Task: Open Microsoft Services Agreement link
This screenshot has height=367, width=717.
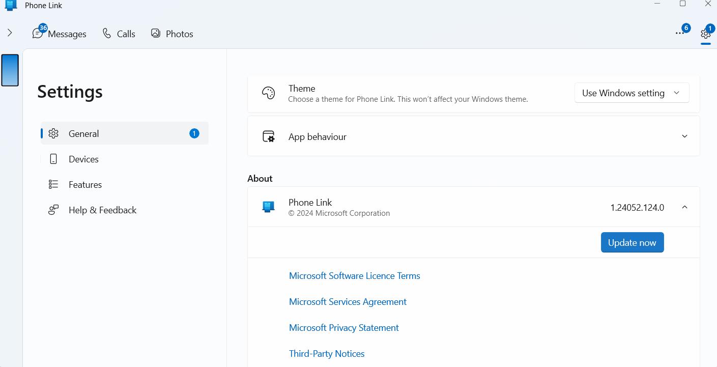Action: point(348,302)
